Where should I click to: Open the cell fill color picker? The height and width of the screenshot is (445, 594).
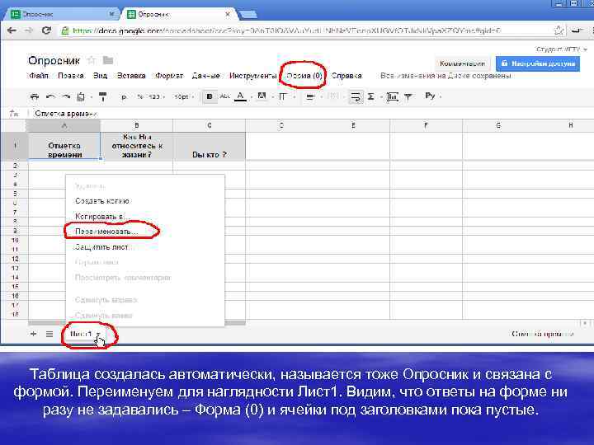click(x=262, y=96)
